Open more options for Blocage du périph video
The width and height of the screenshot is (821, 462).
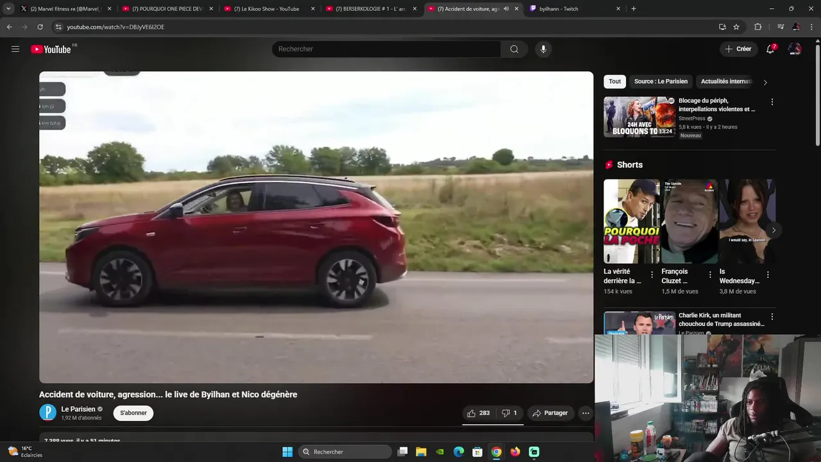(772, 102)
